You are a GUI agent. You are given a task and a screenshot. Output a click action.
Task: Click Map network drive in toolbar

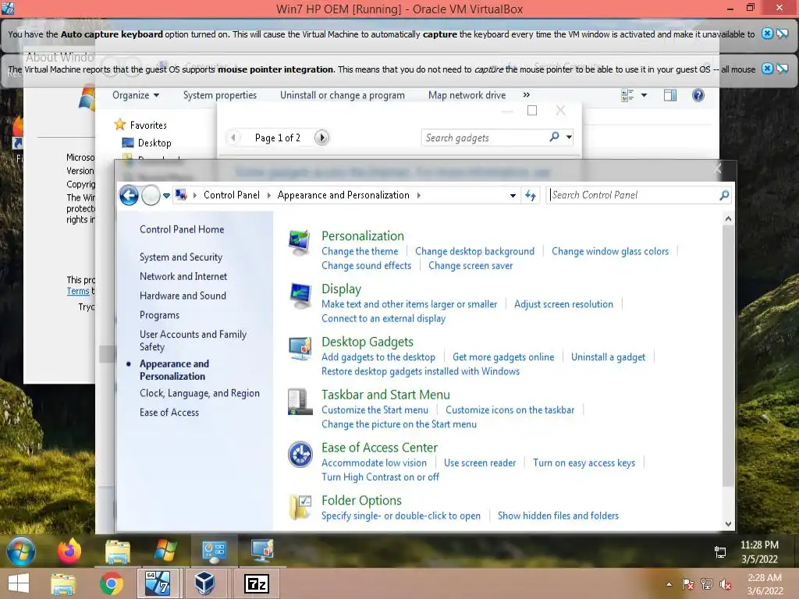(467, 95)
